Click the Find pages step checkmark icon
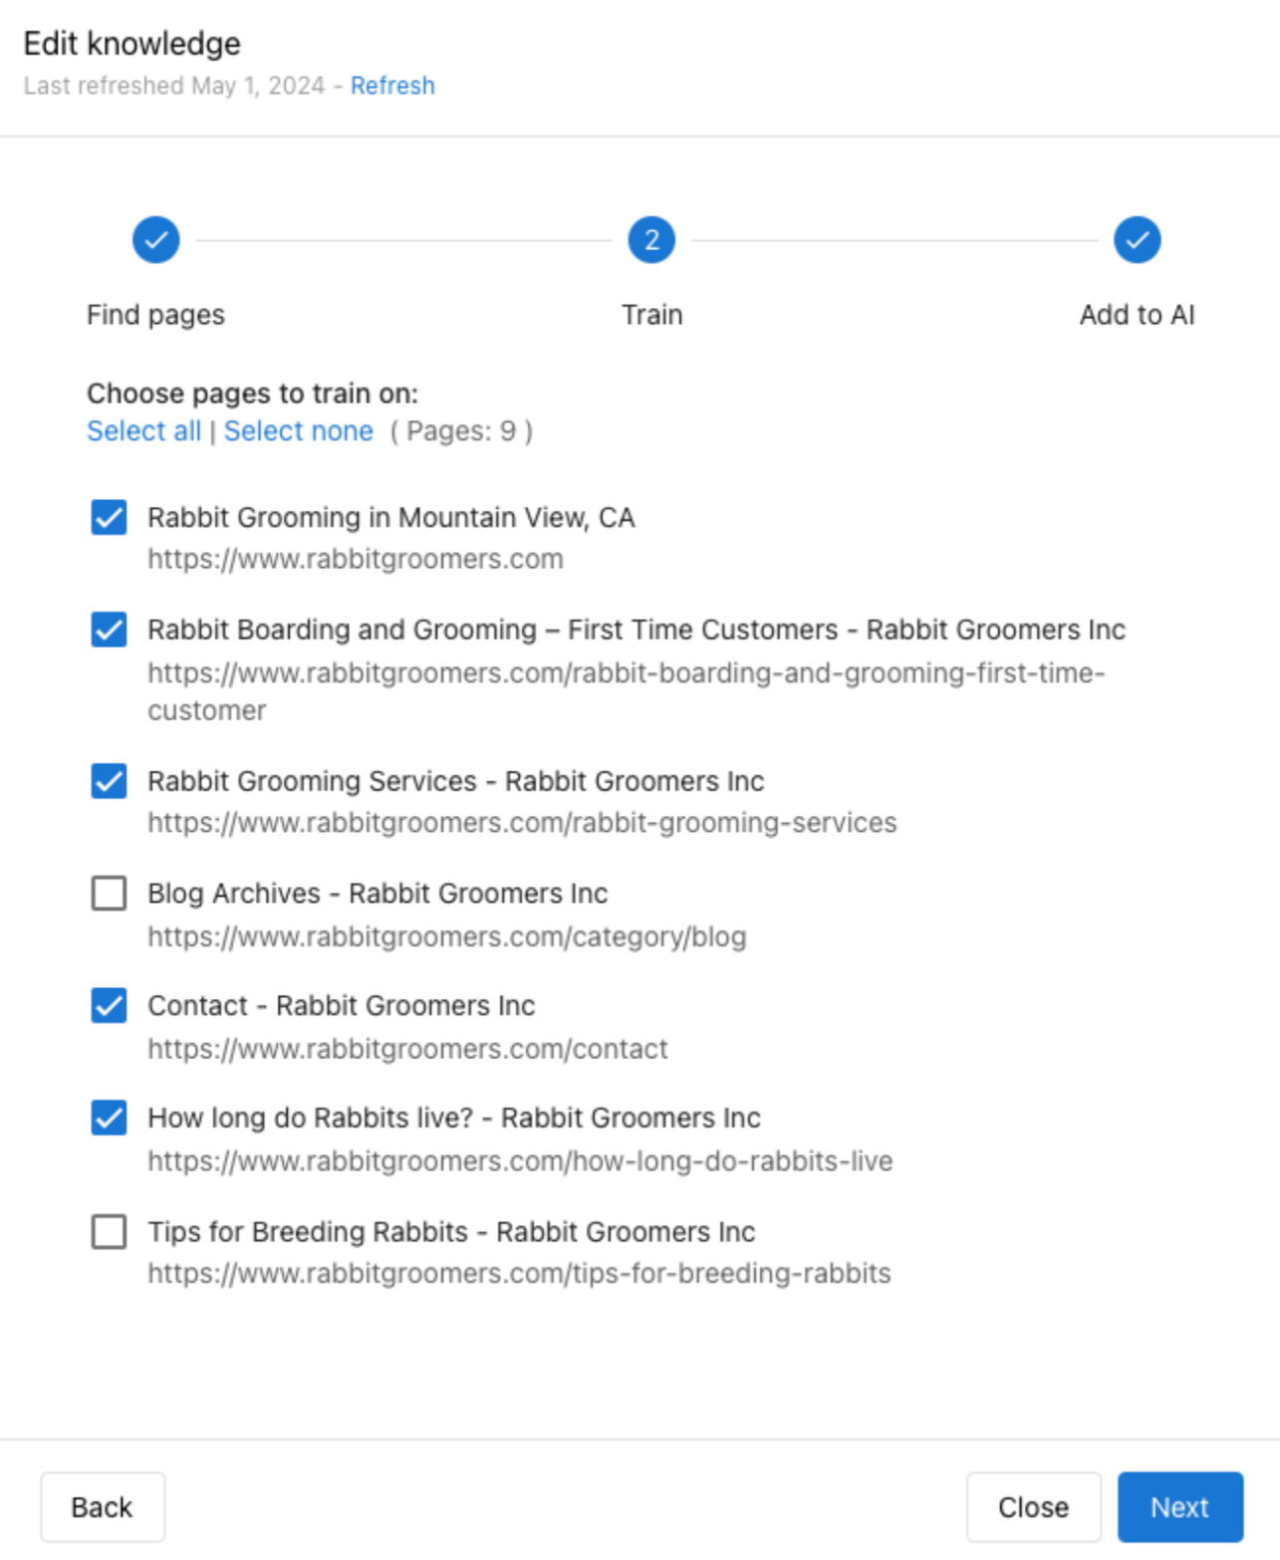Image resolution: width=1280 pixels, height=1560 pixels. (x=156, y=240)
